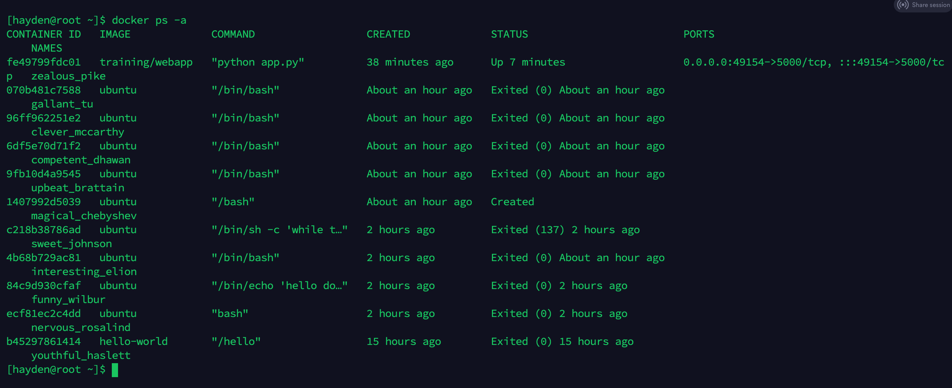Click container ID fe49799fdc01
The width and height of the screenshot is (952, 388).
[43, 62]
